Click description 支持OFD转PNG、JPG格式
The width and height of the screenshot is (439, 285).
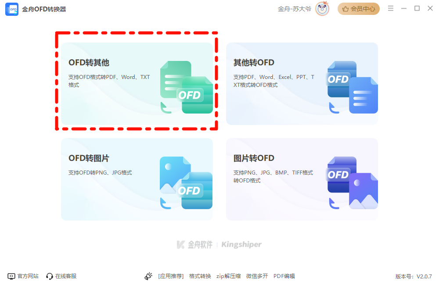tap(100, 173)
